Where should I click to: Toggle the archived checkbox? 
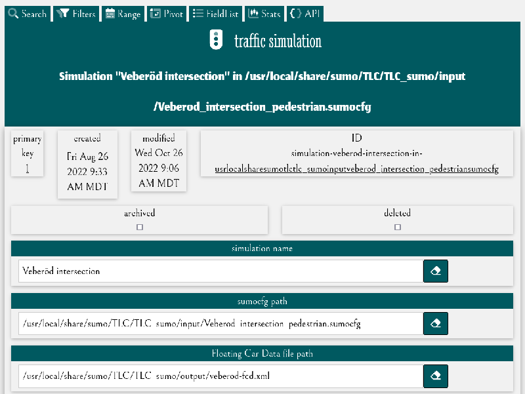pyautogui.click(x=140, y=227)
